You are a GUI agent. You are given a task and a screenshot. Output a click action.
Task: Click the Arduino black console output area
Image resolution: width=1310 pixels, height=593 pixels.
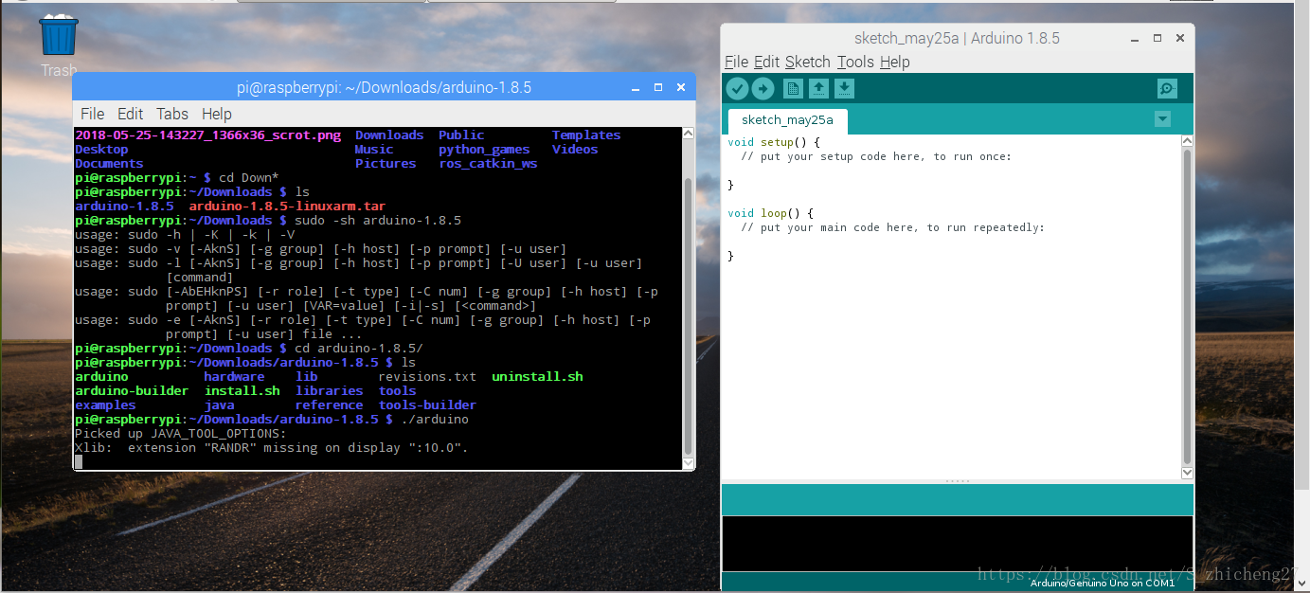coord(957,544)
